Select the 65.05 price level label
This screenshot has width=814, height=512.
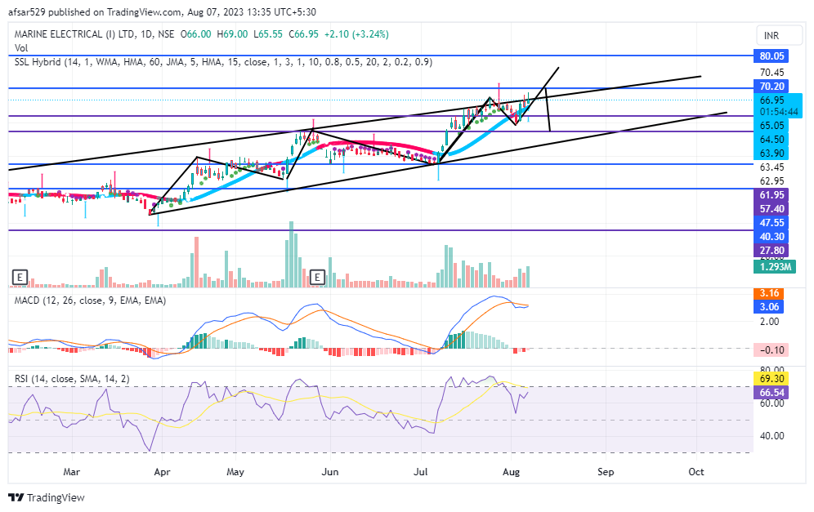(x=772, y=126)
